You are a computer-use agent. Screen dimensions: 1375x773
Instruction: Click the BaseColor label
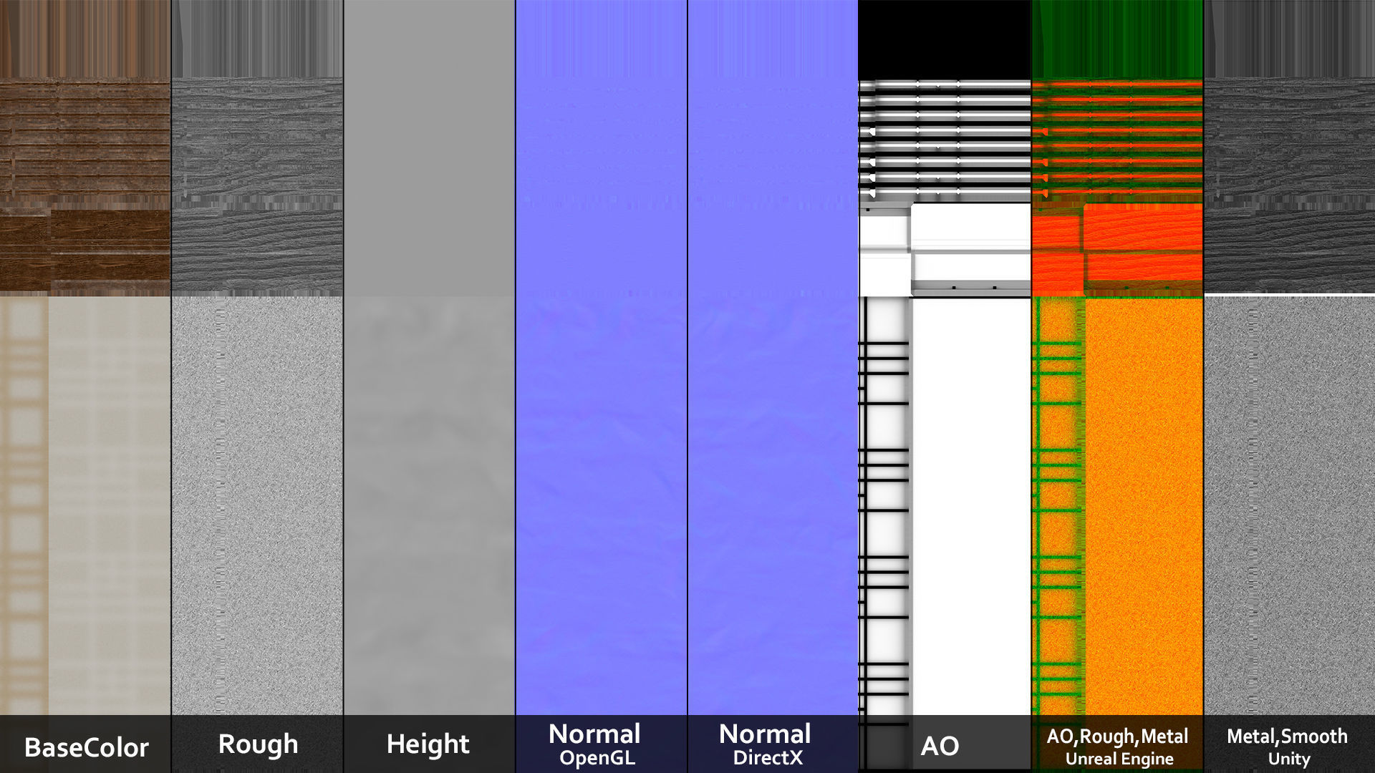coord(86,747)
